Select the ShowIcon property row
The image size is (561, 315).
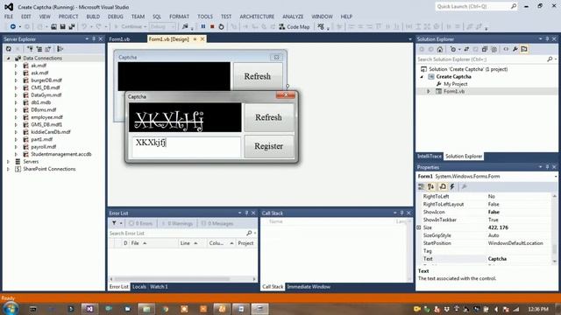485,212
